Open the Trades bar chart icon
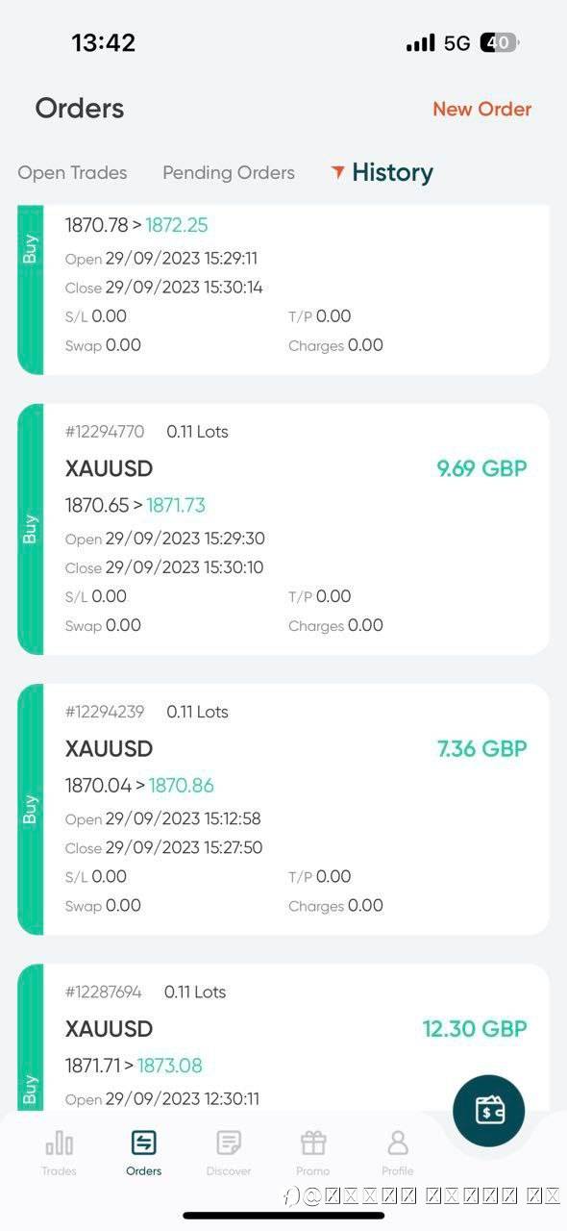The width and height of the screenshot is (567, 1231). 60,1143
